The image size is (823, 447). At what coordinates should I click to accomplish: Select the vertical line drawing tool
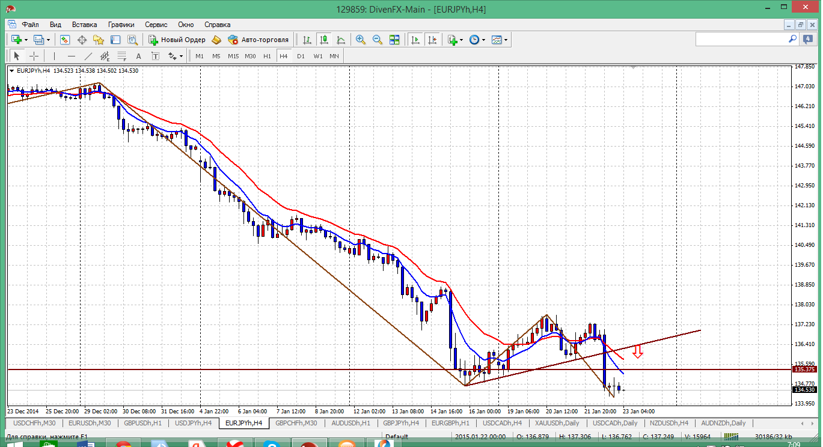coord(54,56)
